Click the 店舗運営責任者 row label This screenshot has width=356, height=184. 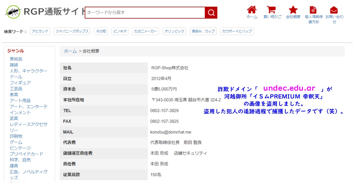click(78, 153)
